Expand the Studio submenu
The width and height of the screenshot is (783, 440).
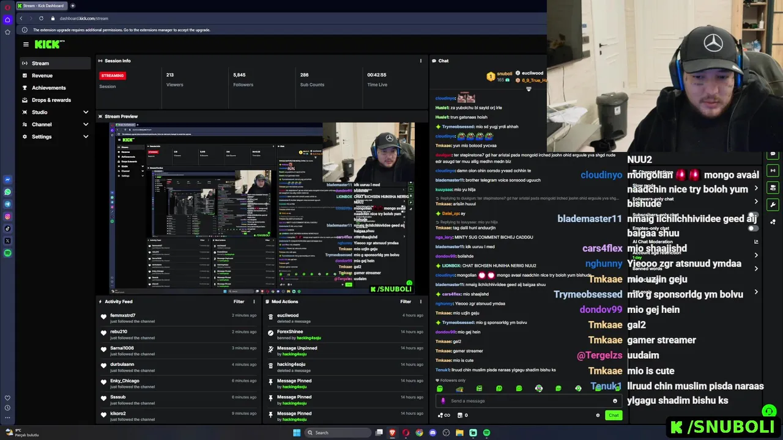click(x=55, y=112)
